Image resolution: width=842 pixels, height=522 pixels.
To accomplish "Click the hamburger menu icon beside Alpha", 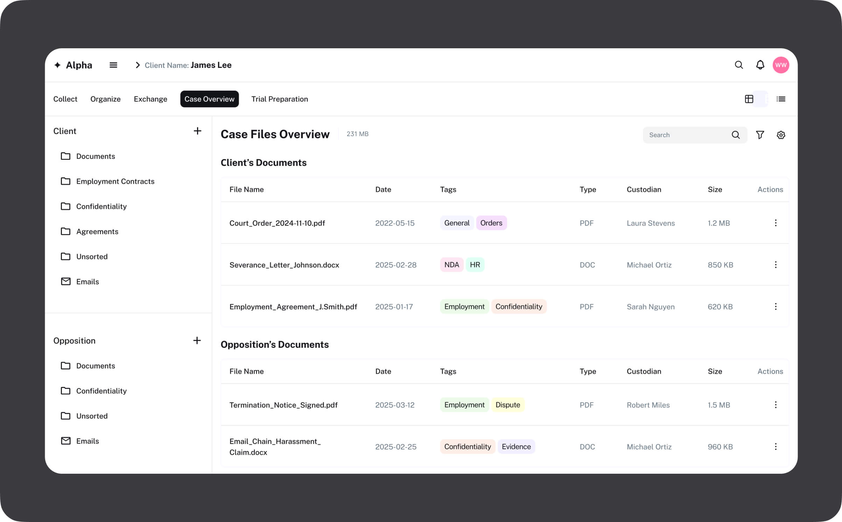I will pos(113,65).
